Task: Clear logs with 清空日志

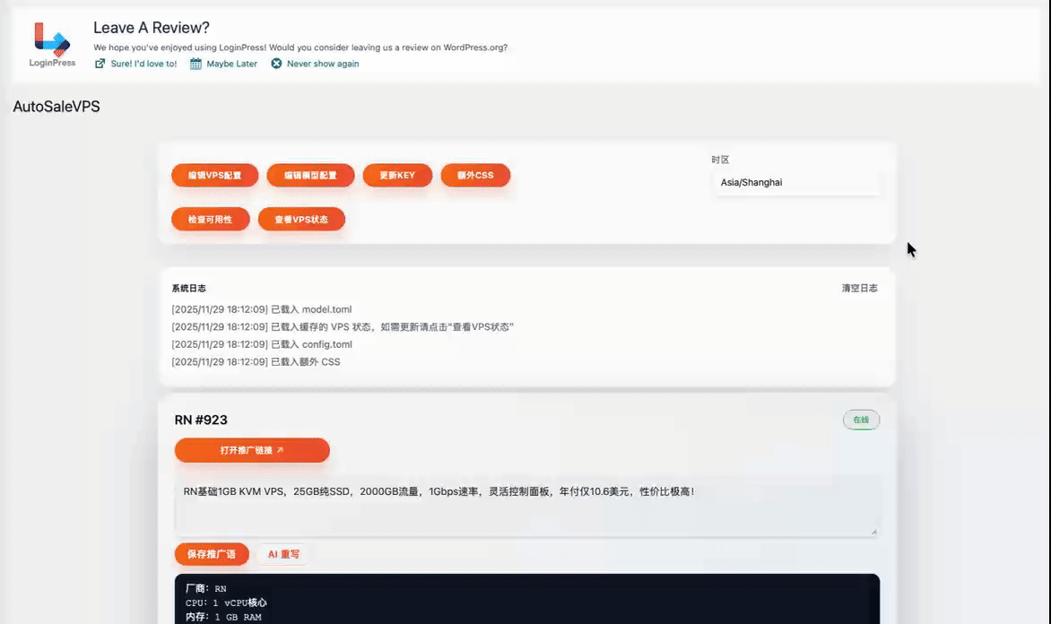Action: coord(859,289)
